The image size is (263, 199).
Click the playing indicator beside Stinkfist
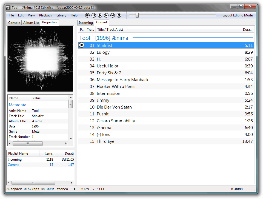click(x=82, y=45)
